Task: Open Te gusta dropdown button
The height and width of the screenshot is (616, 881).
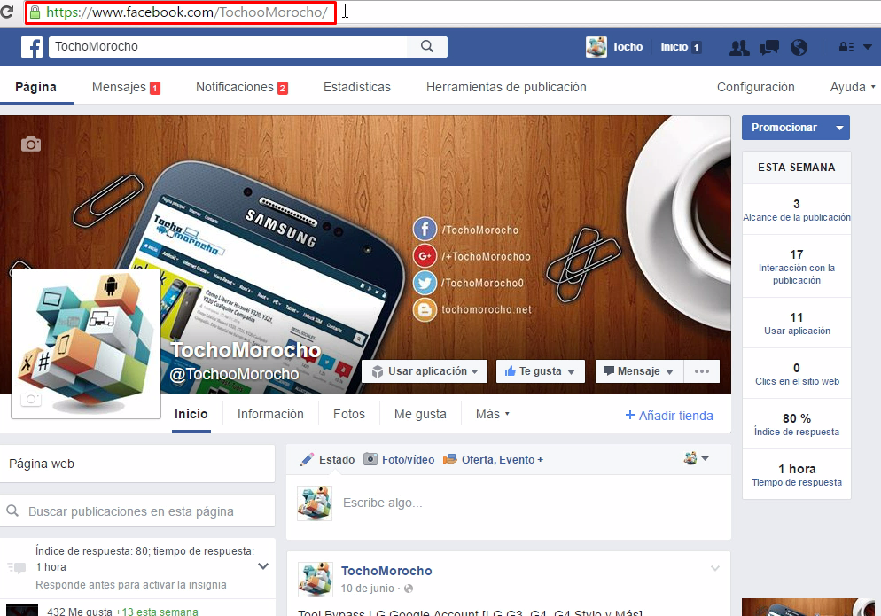Action: click(541, 371)
